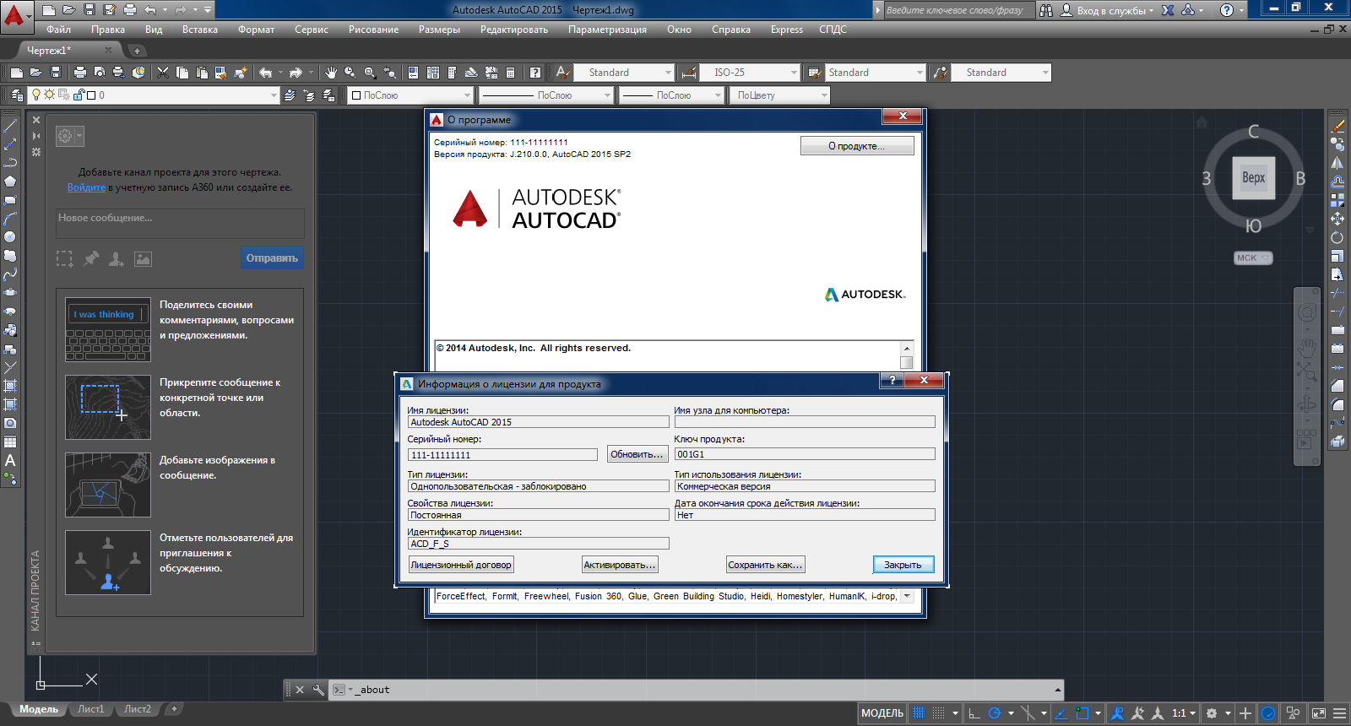Click the Cut scissors icon in toolbar
Viewport: 1351px width, 726px height.
pyautogui.click(x=163, y=73)
